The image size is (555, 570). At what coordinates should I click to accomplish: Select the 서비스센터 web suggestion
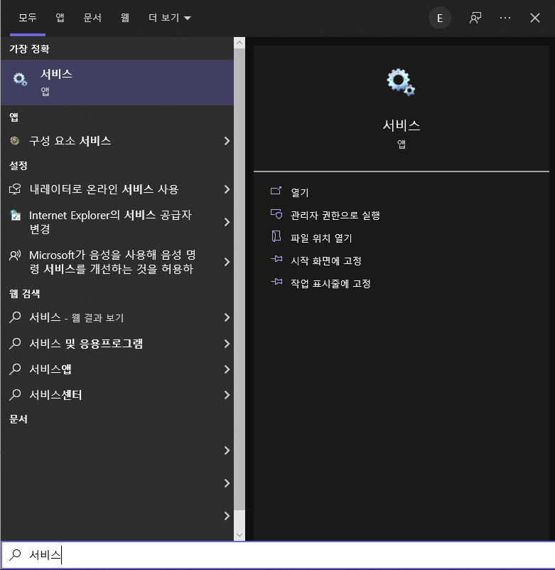pos(117,395)
